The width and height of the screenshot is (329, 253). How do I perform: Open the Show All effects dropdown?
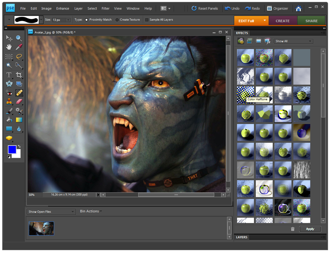click(x=293, y=41)
